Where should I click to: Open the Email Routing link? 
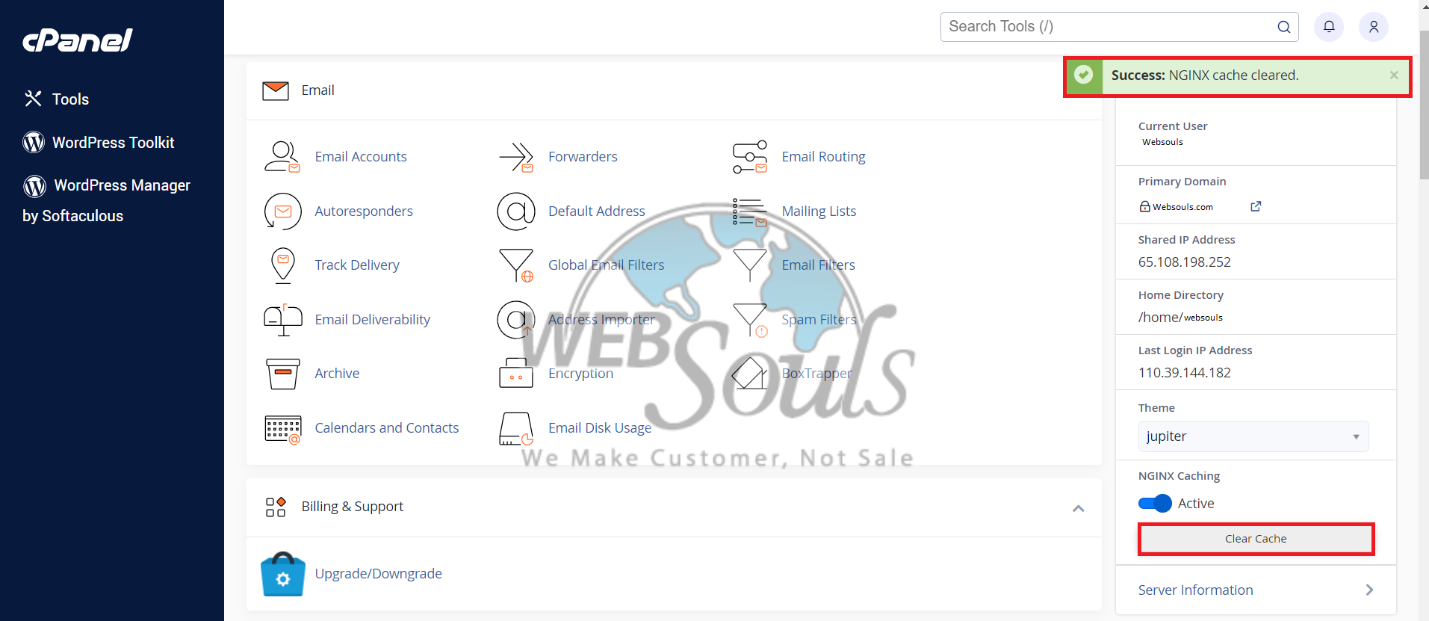(823, 157)
